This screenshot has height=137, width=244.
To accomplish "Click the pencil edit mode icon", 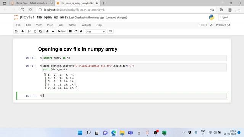I will point(211,25).
